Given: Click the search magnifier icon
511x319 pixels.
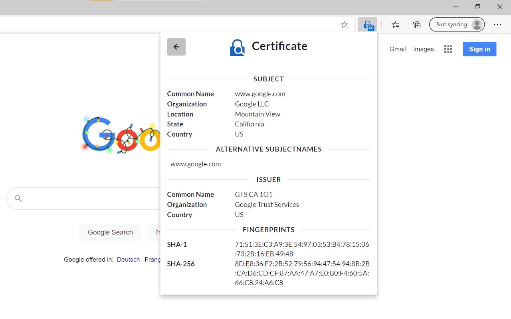Looking at the screenshot, I should (x=18, y=198).
